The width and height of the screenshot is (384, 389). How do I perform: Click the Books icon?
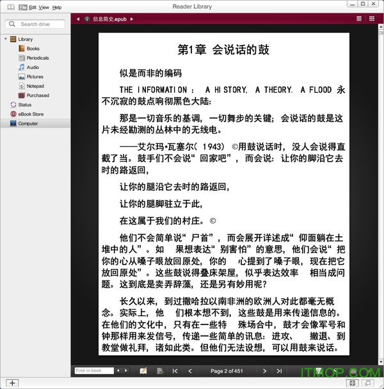22,49
